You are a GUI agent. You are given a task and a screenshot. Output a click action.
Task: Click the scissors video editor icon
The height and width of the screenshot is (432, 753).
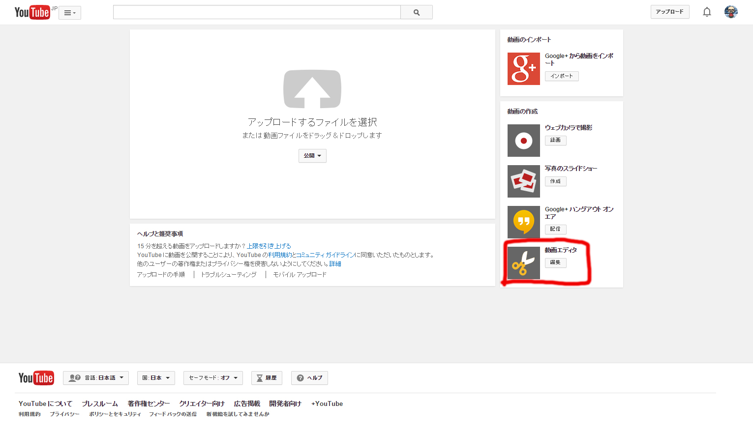524,263
